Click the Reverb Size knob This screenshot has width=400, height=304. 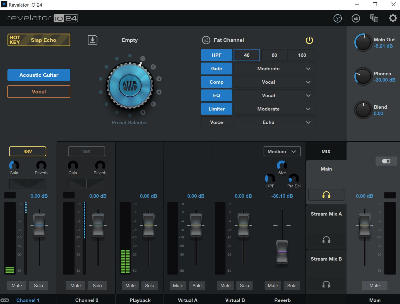[x=282, y=165]
